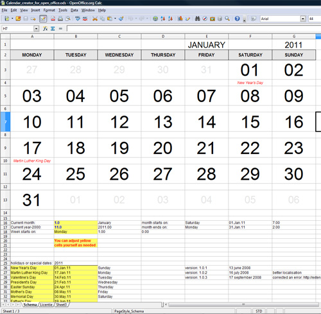Send document as e-mail icon
This screenshot has height=314, width=321.
click(33, 19)
